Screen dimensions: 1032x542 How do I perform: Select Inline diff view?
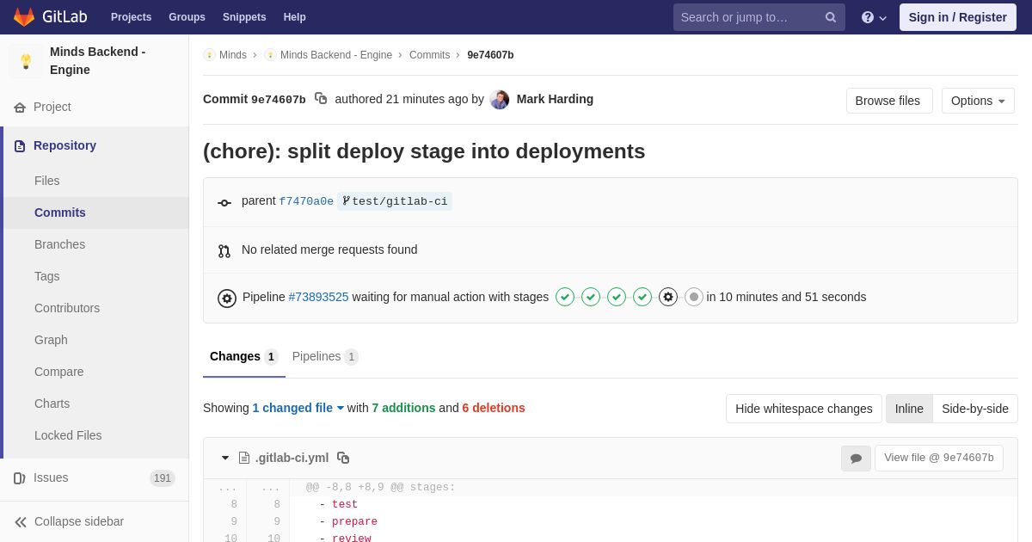pos(909,409)
